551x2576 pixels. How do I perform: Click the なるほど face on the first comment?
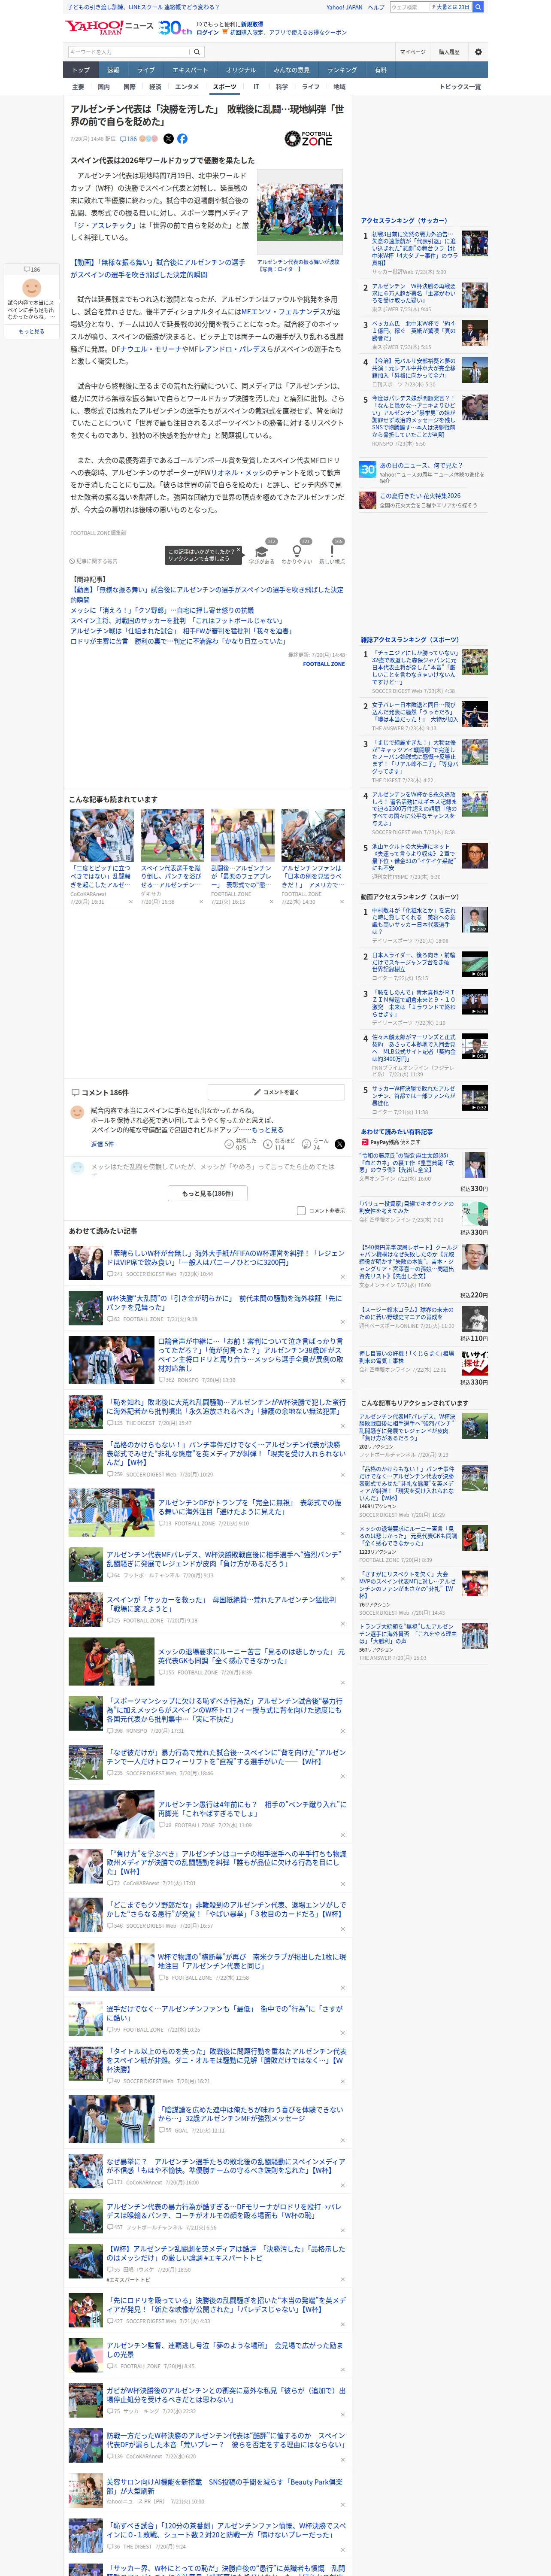pos(268,1144)
